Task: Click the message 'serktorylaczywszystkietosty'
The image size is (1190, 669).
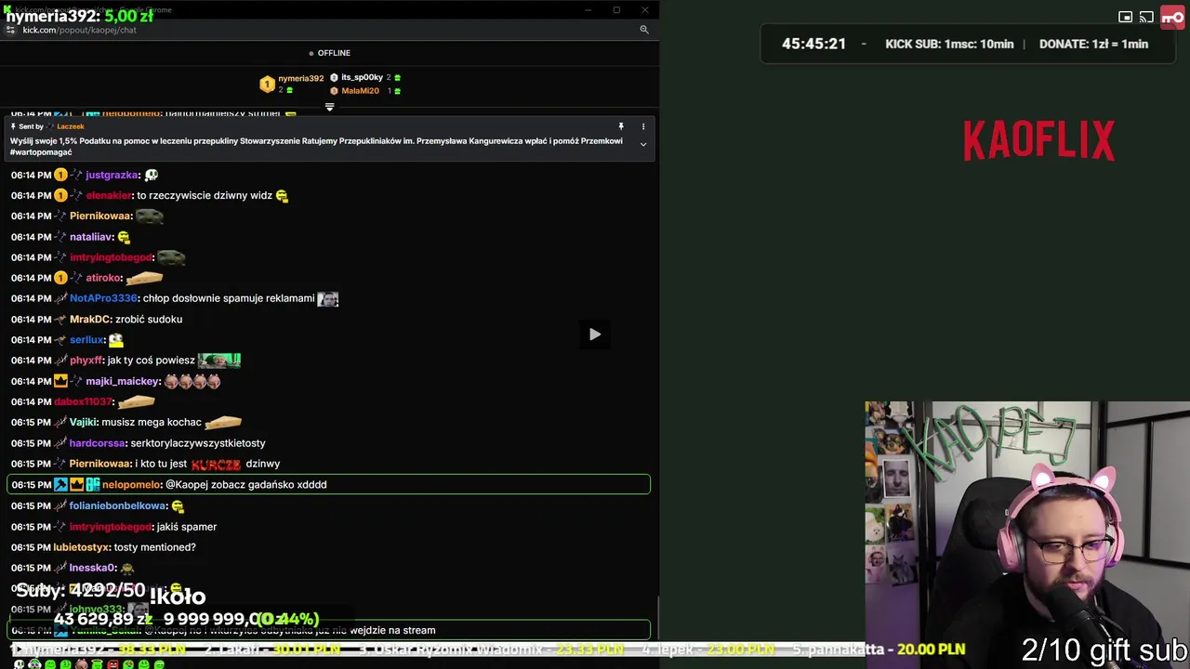Action: (x=198, y=443)
